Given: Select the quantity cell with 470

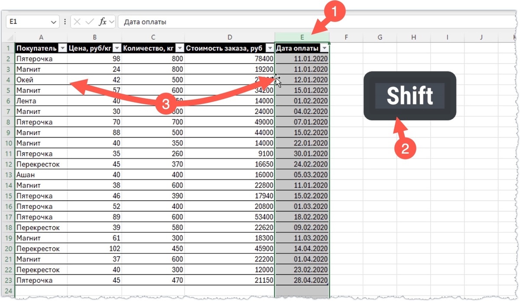Looking at the screenshot, I should click(153, 280).
